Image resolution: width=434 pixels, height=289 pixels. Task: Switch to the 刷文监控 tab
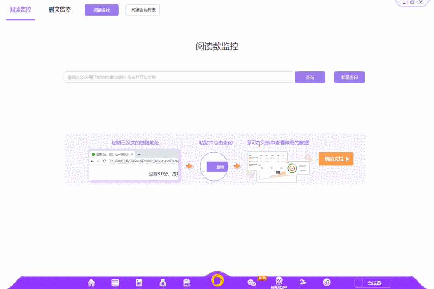(x=59, y=9)
